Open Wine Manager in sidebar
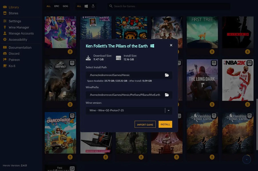The width and height of the screenshot is (258, 171). pos(19,27)
